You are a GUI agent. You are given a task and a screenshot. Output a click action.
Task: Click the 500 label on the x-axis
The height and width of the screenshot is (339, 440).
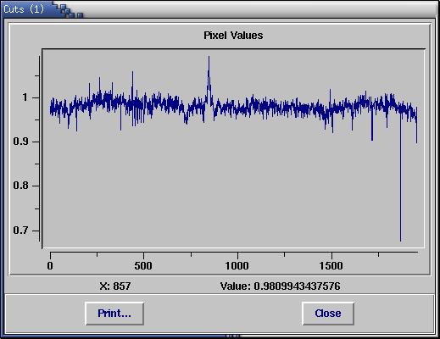click(x=143, y=266)
